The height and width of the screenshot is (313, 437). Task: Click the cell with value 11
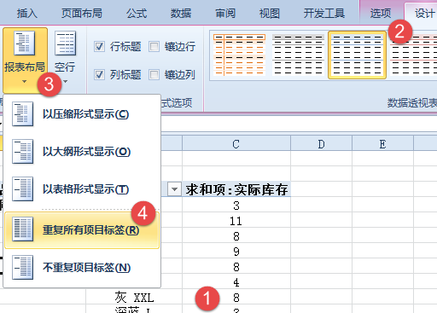[x=236, y=221]
